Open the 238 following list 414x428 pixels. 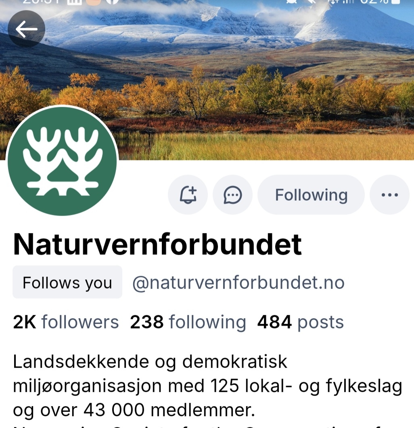coord(188,322)
